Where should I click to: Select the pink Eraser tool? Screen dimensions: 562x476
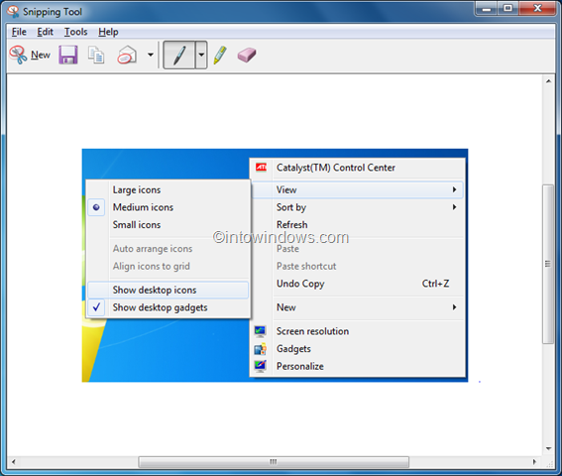247,55
